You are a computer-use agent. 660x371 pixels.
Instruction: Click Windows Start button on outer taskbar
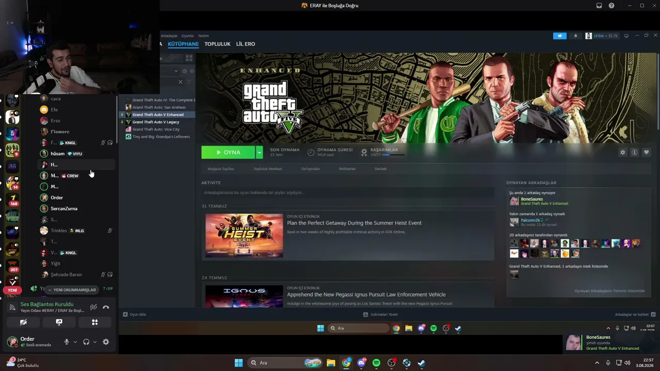tap(239, 363)
